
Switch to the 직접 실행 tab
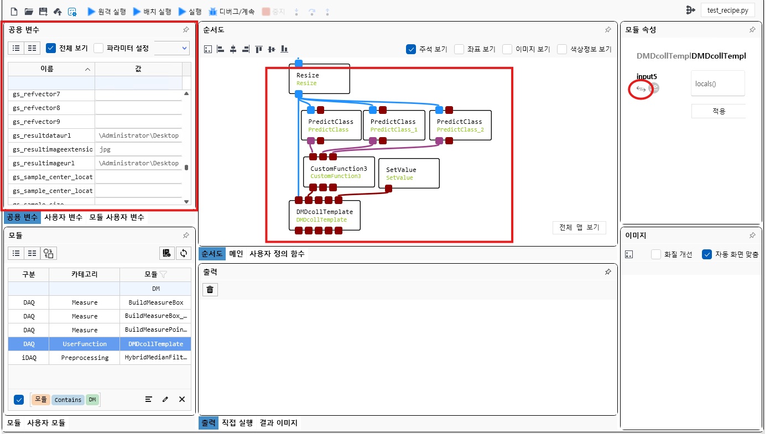coord(237,423)
